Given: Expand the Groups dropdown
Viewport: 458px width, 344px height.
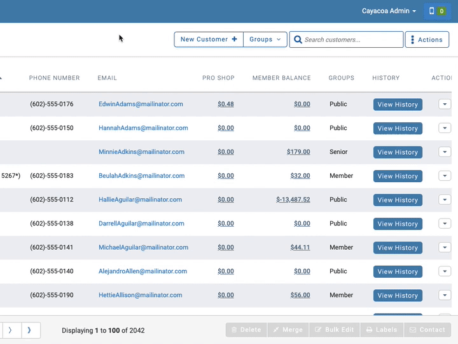Looking at the screenshot, I should coord(265,39).
